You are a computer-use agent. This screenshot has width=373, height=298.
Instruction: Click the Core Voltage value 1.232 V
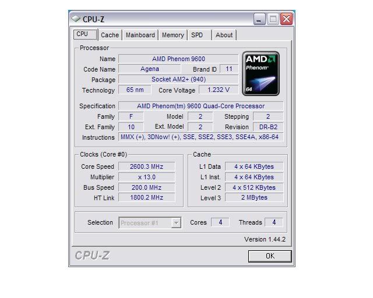(x=219, y=90)
